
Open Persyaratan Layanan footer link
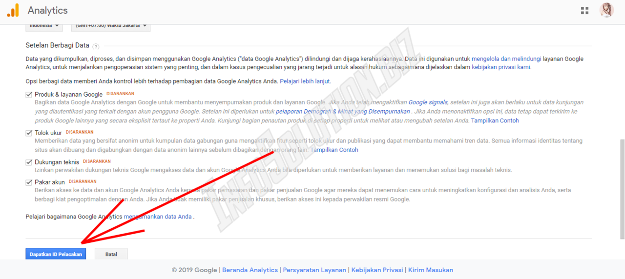(x=314, y=270)
